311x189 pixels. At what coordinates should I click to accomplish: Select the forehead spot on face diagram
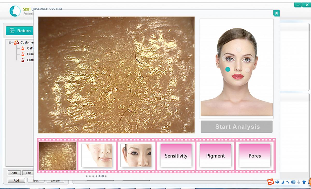click(239, 49)
